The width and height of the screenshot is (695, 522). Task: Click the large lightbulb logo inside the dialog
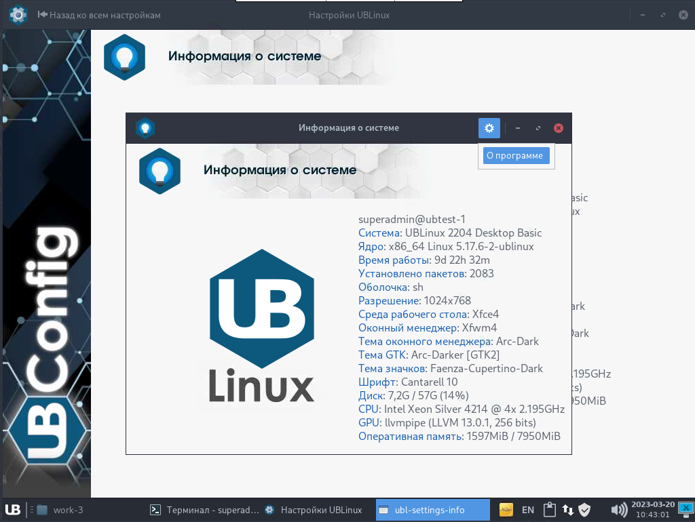159,171
